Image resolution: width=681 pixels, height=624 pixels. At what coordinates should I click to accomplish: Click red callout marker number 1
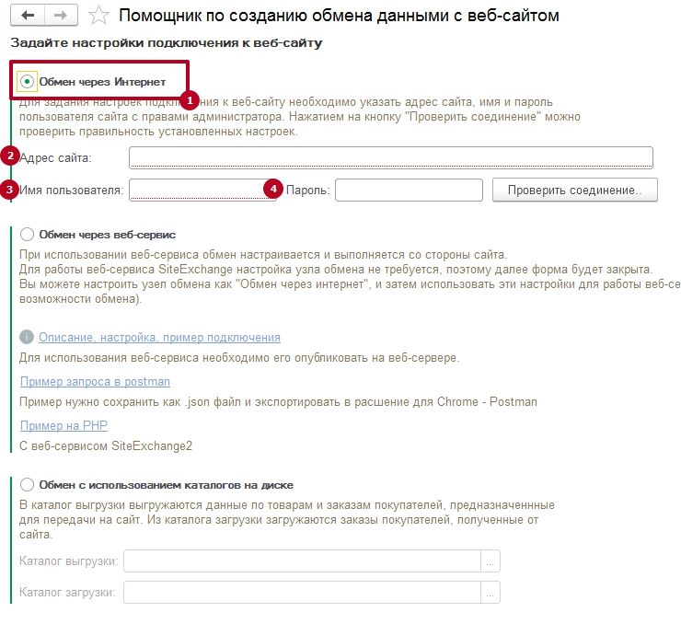(x=190, y=98)
